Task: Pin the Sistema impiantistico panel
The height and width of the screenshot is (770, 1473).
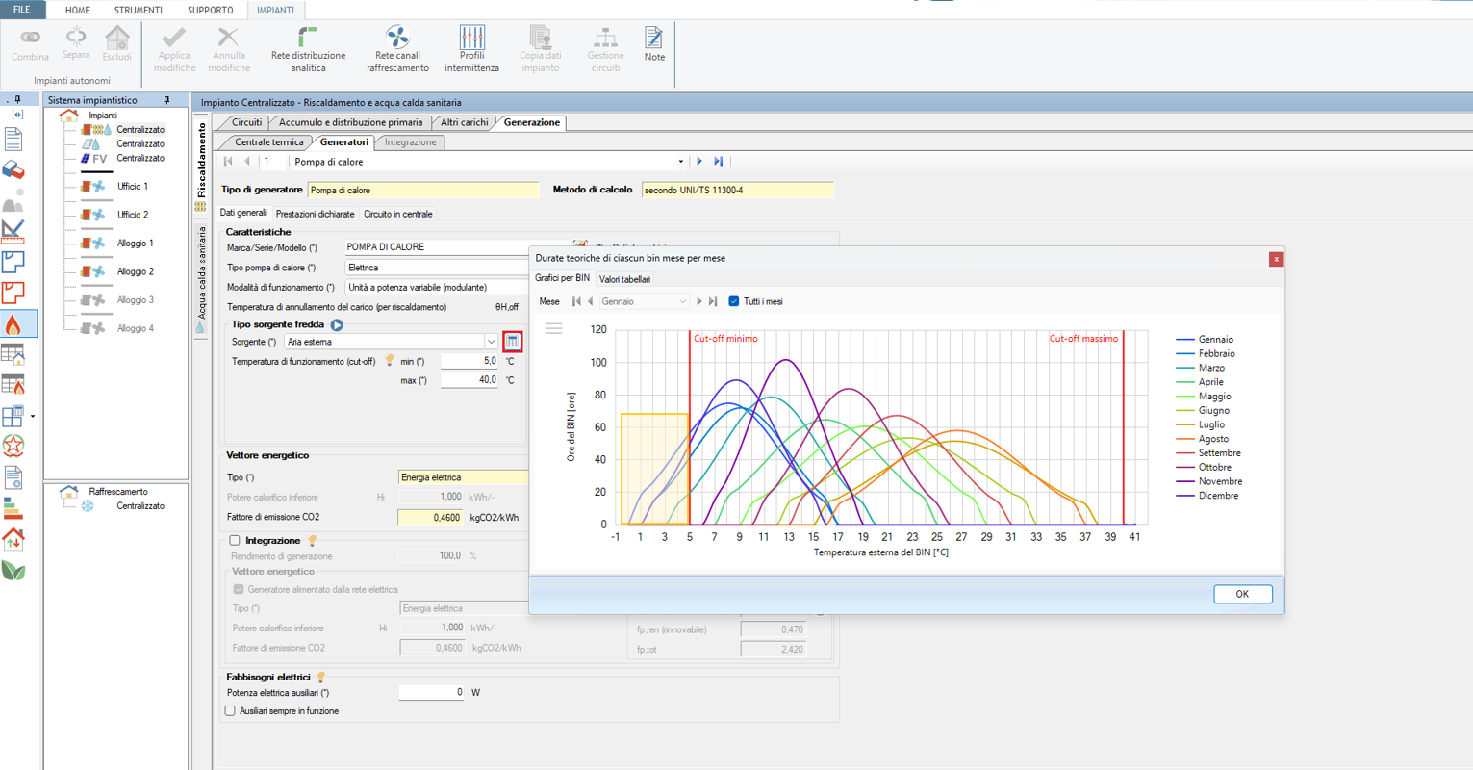Action: [166, 100]
